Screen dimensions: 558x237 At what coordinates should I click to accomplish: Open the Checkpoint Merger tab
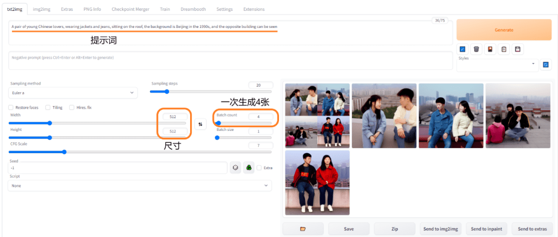(x=130, y=9)
